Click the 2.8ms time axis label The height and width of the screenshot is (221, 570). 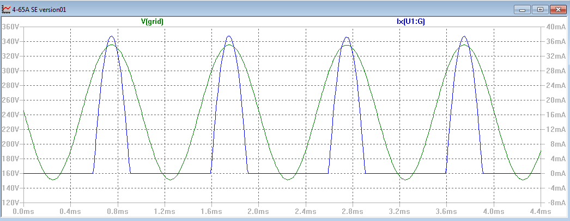coord(352,211)
